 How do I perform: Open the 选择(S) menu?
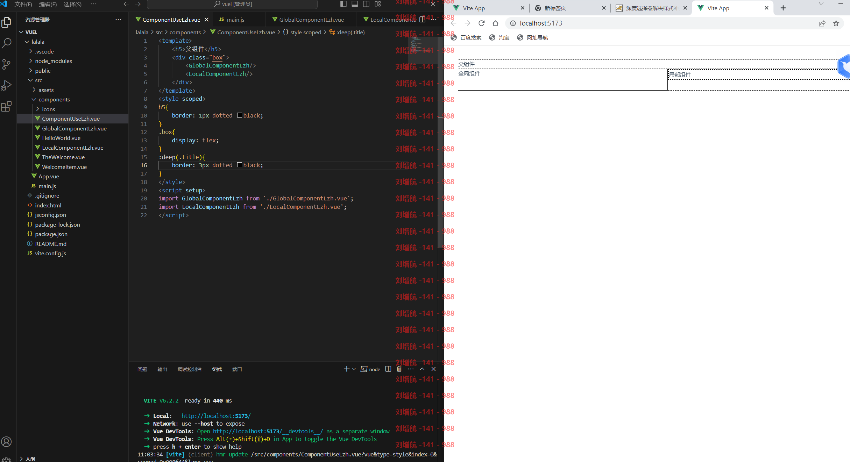(x=72, y=4)
